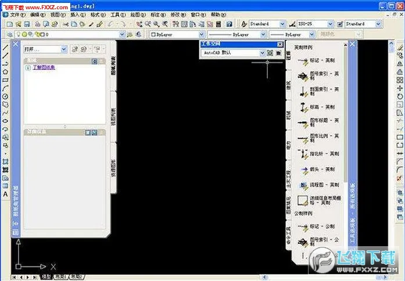The image size is (405, 281).
Task: Select the Line tool in Draw toolbar
Action: (5, 48)
